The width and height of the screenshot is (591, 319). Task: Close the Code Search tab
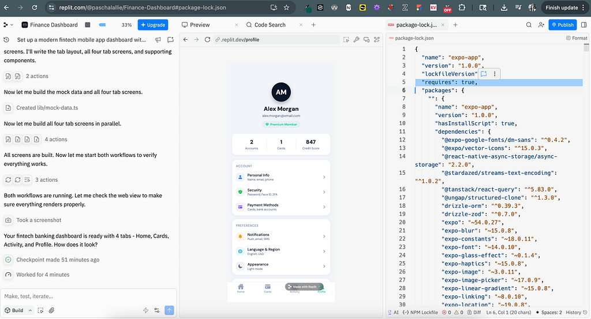301,25
